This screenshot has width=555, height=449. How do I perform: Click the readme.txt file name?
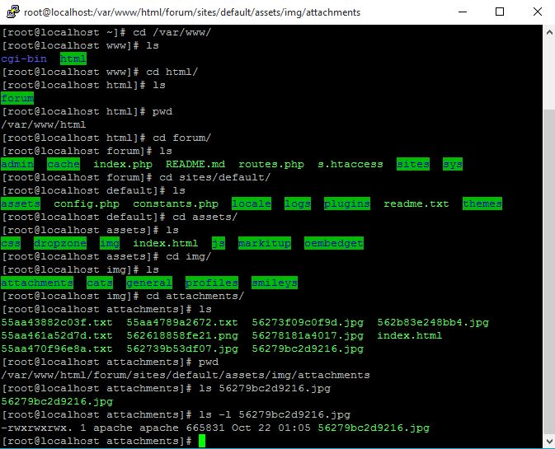[x=416, y=203]
